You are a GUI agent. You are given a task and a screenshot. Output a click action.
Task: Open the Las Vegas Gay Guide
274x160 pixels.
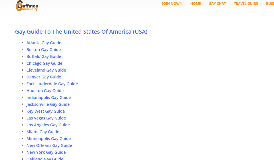46,118
